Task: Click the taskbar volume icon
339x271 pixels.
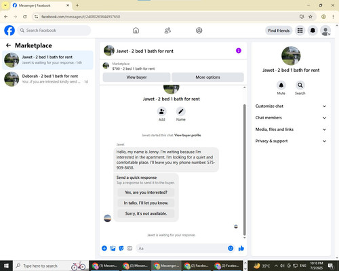Action: click(282, 266)
